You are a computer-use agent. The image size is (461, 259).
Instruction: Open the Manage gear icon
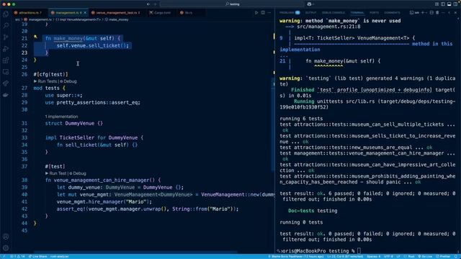[x=6, y=247]
